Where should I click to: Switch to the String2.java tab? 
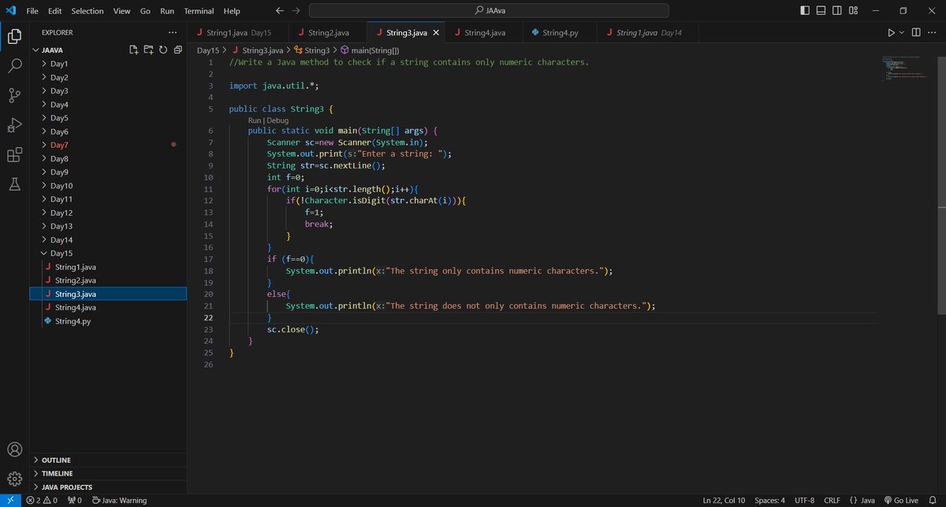(329, 32)
